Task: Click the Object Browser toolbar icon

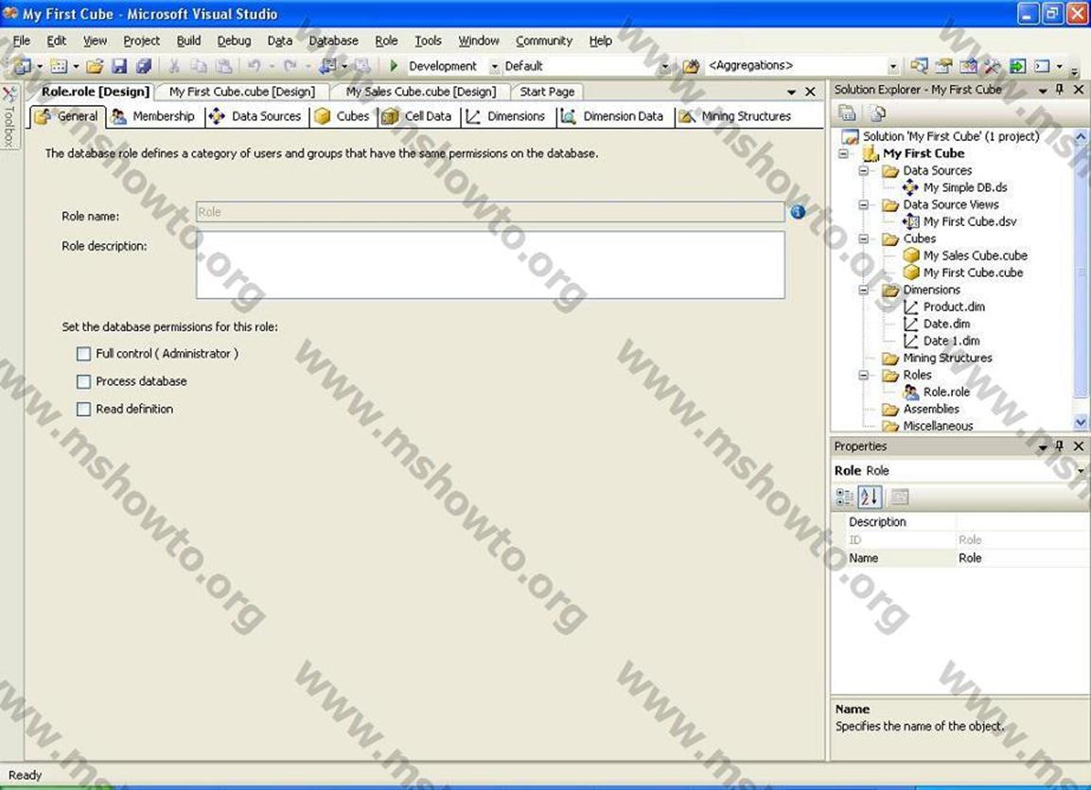Action: tap(968, 66)
